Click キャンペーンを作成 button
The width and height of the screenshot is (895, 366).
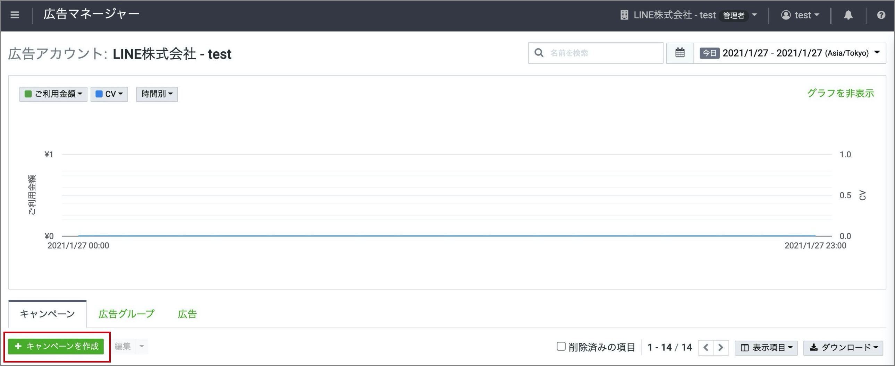56,346
